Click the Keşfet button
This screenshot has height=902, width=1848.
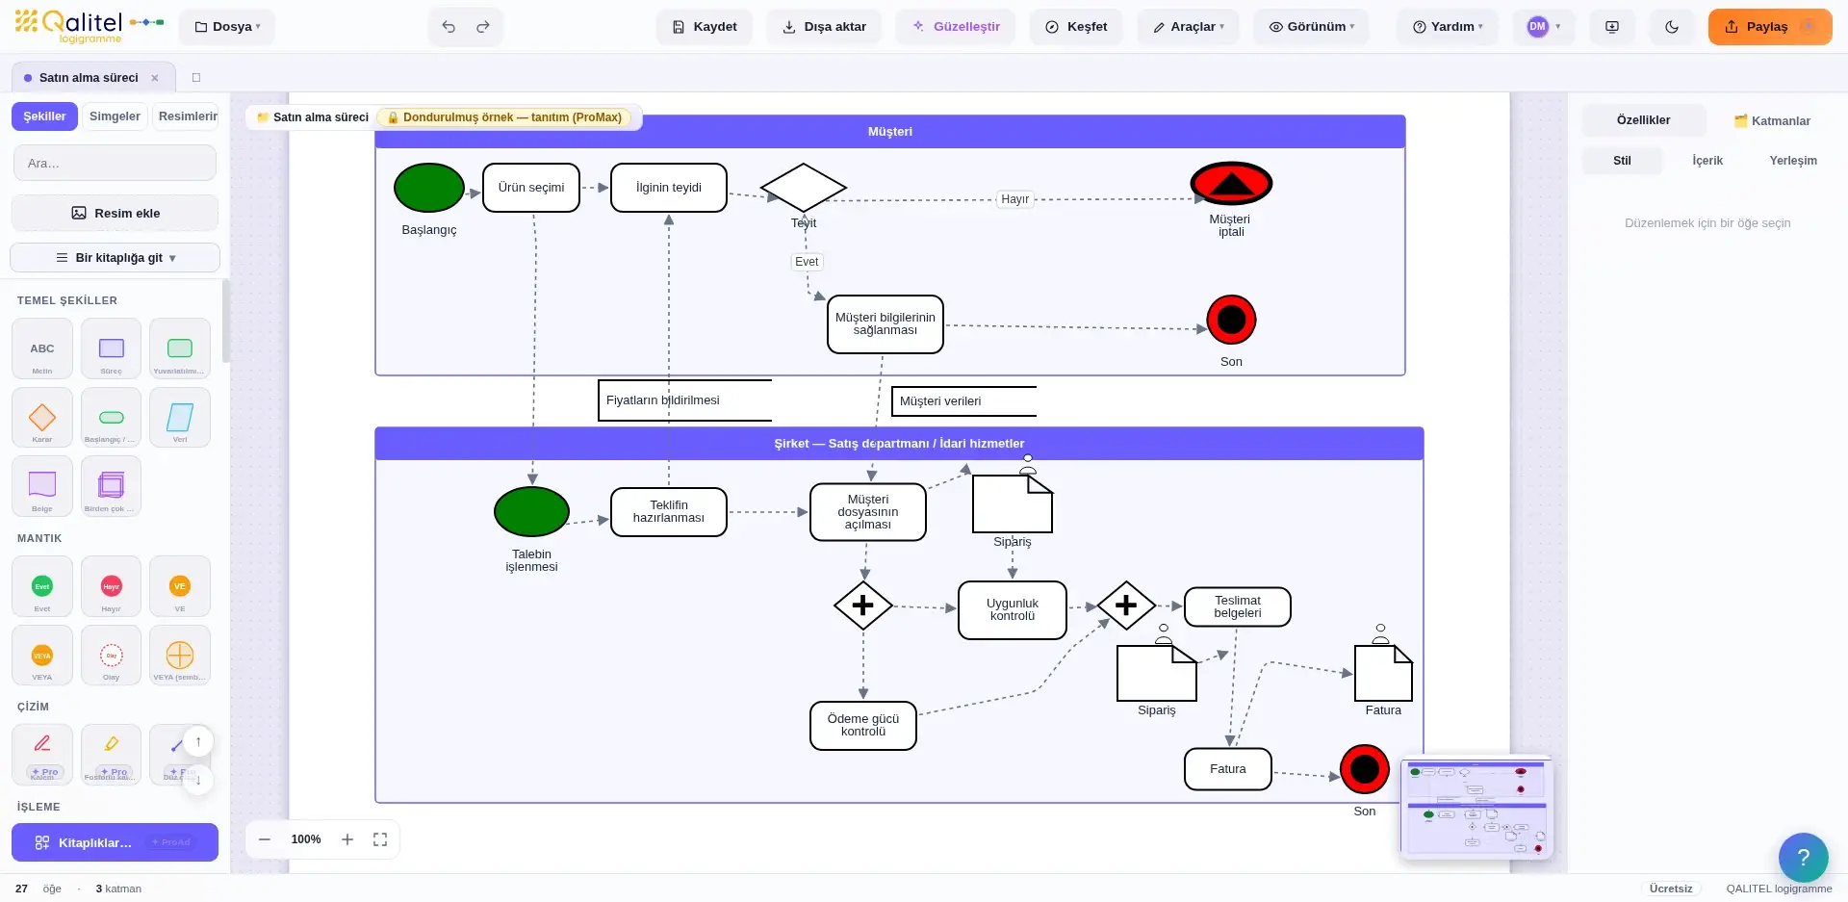click(1077, 27)
